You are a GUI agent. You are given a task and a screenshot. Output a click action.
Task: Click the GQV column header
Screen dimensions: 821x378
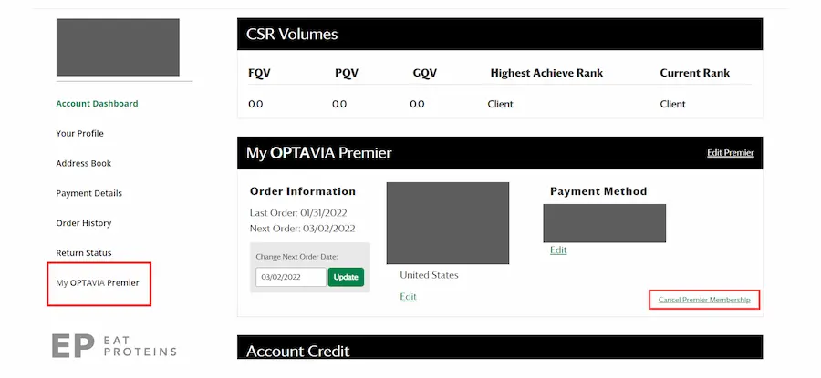click(424, 73)
